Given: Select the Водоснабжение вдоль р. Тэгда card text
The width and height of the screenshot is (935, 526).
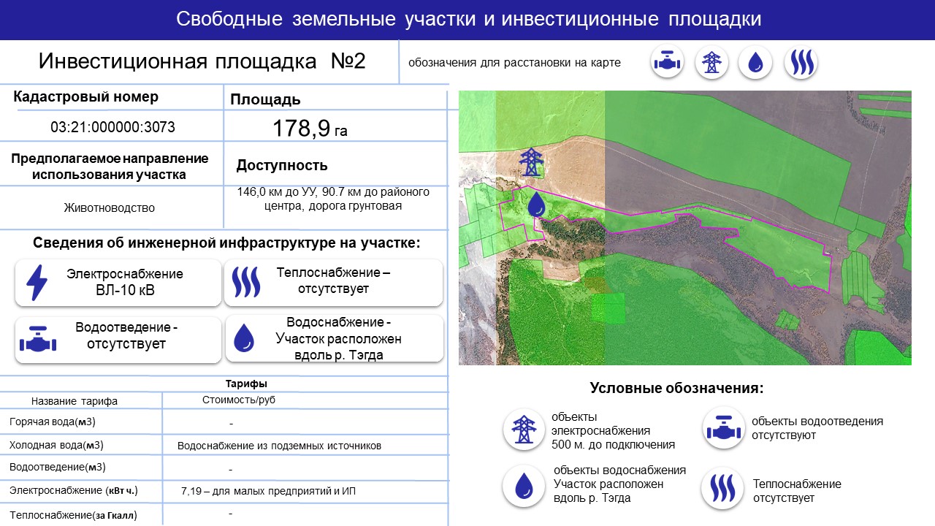Looking at the screenshot, I should pos(338,339).
